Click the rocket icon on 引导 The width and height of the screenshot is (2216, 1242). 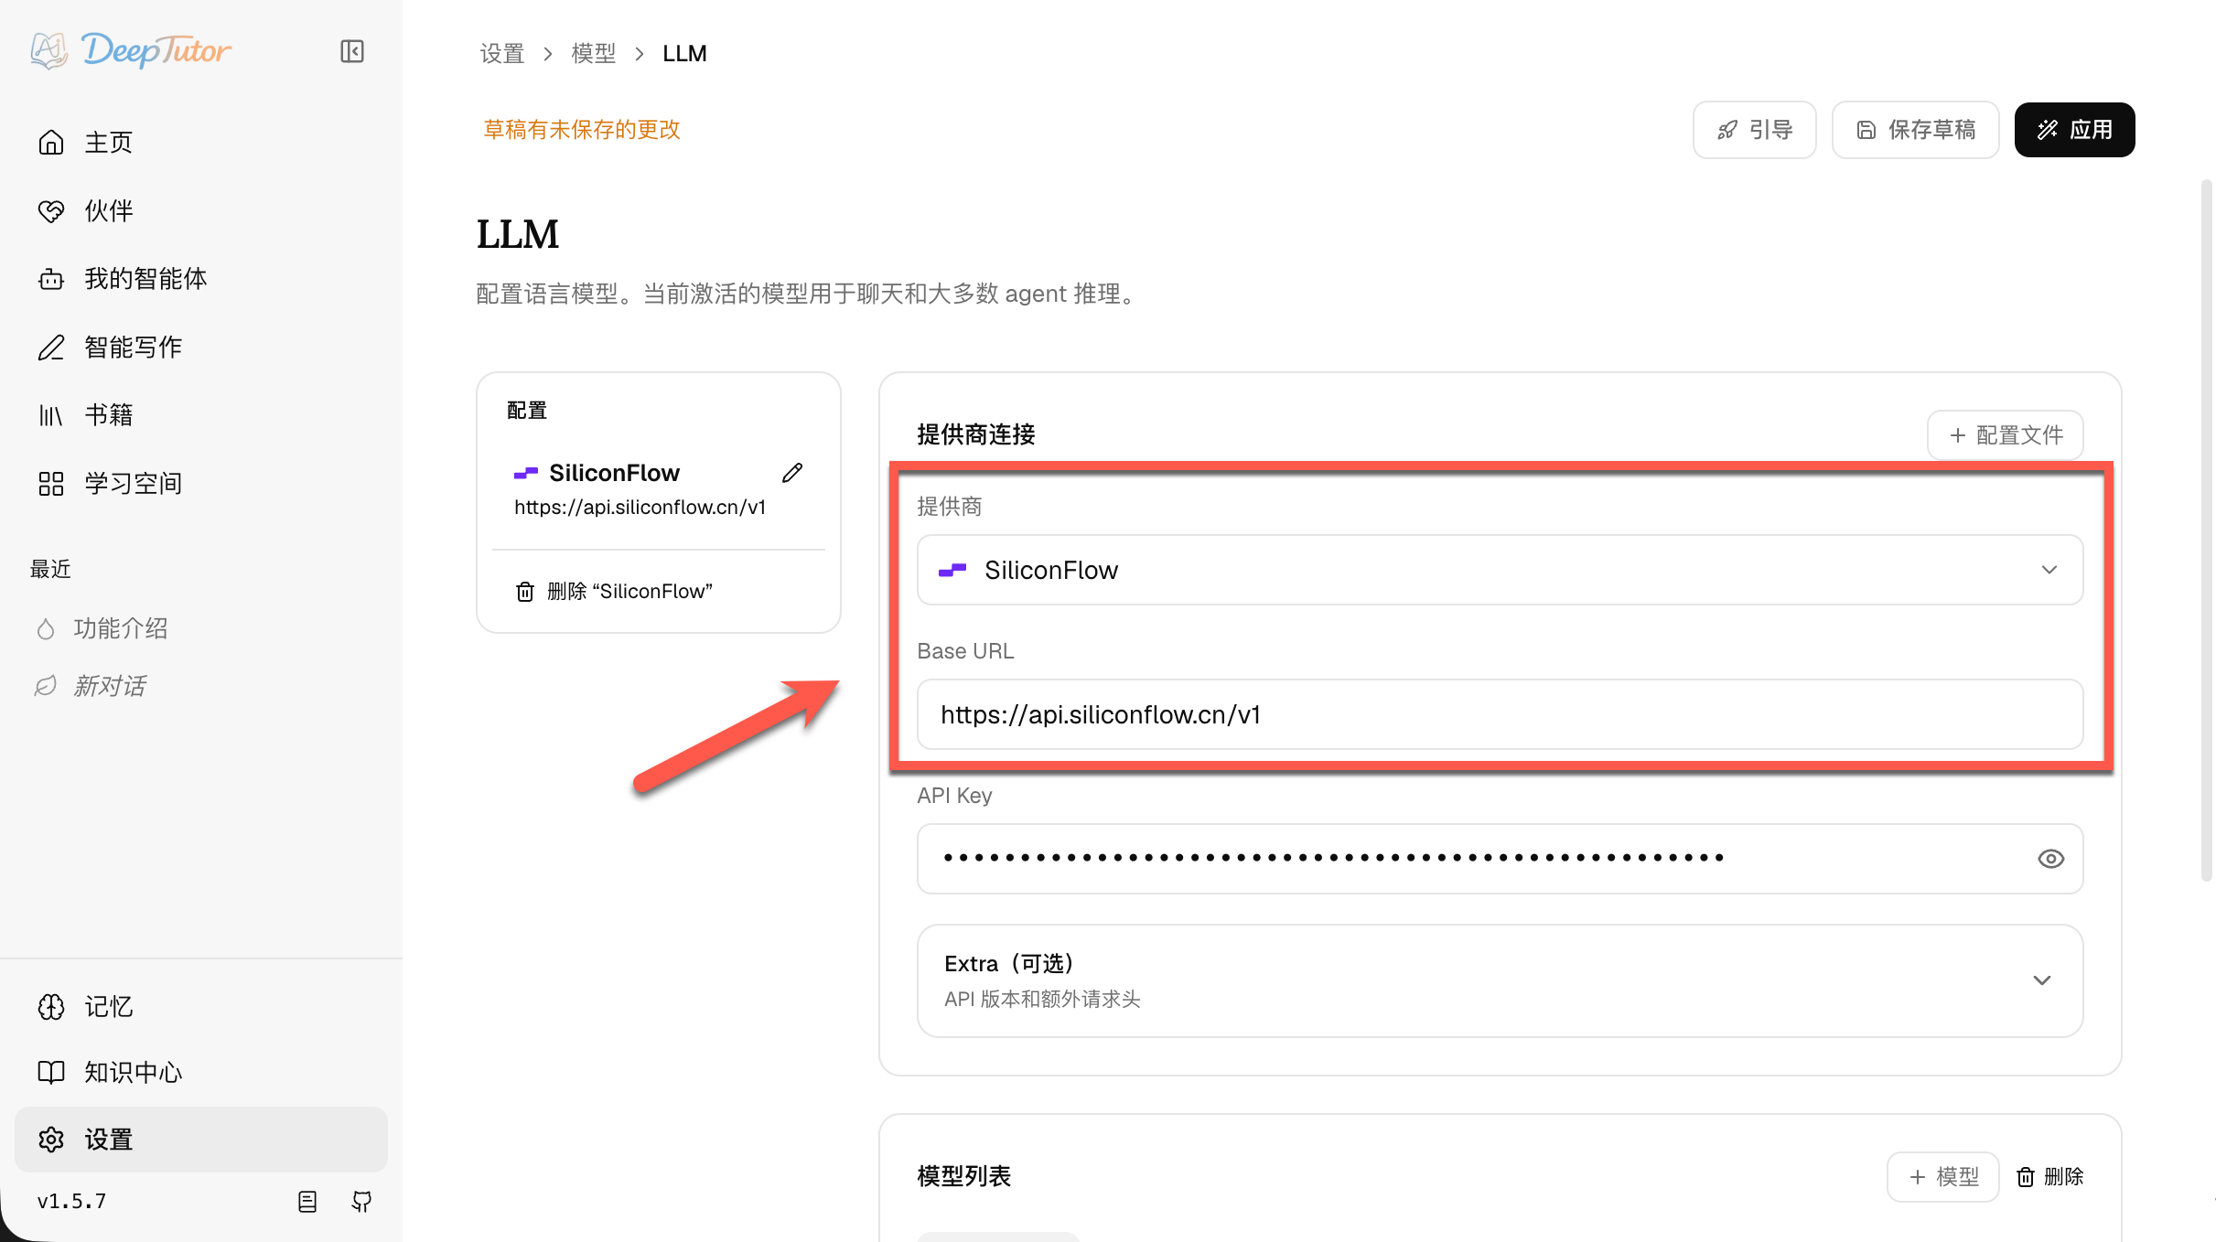(1727, 130)
